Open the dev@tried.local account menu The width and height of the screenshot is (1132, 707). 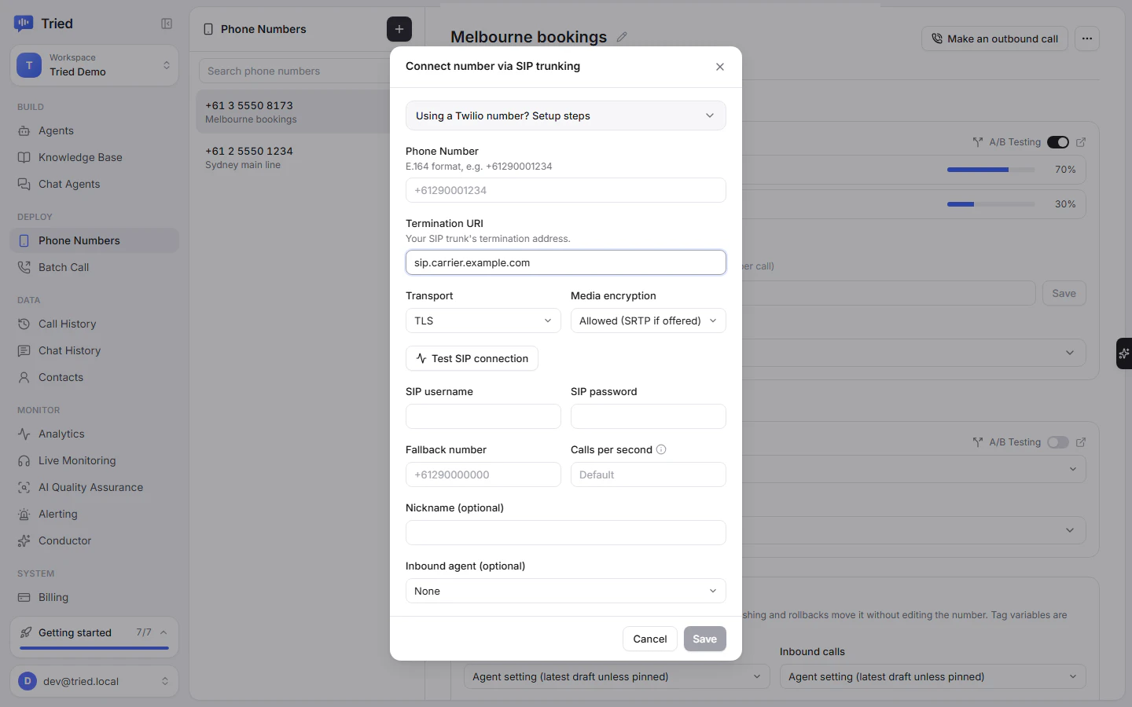point(94,681)
